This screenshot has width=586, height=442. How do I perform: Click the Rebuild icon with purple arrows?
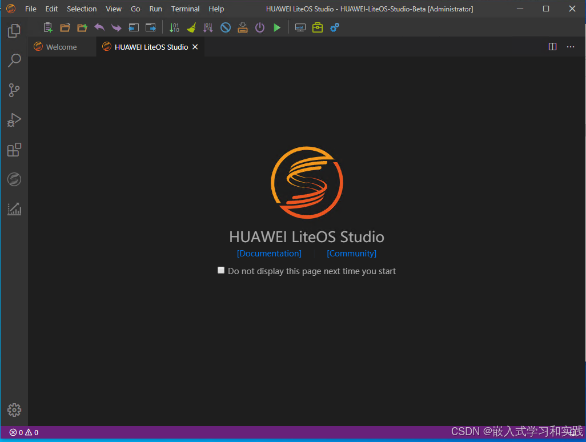(208, 27)
